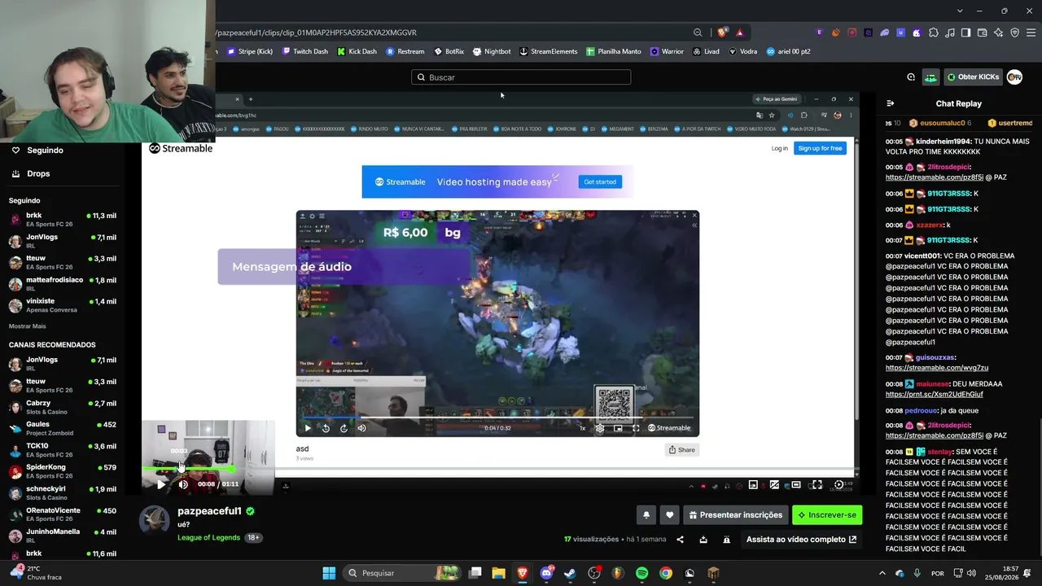Share the clip via share icon
The height and width of the screenshot is (586, 1042).
click(x=681, y=540)
